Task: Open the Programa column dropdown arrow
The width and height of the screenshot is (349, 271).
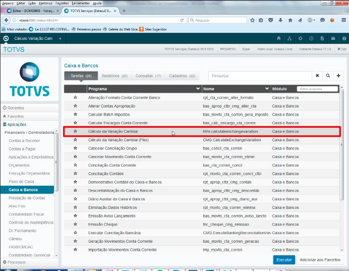Action: 198,89
